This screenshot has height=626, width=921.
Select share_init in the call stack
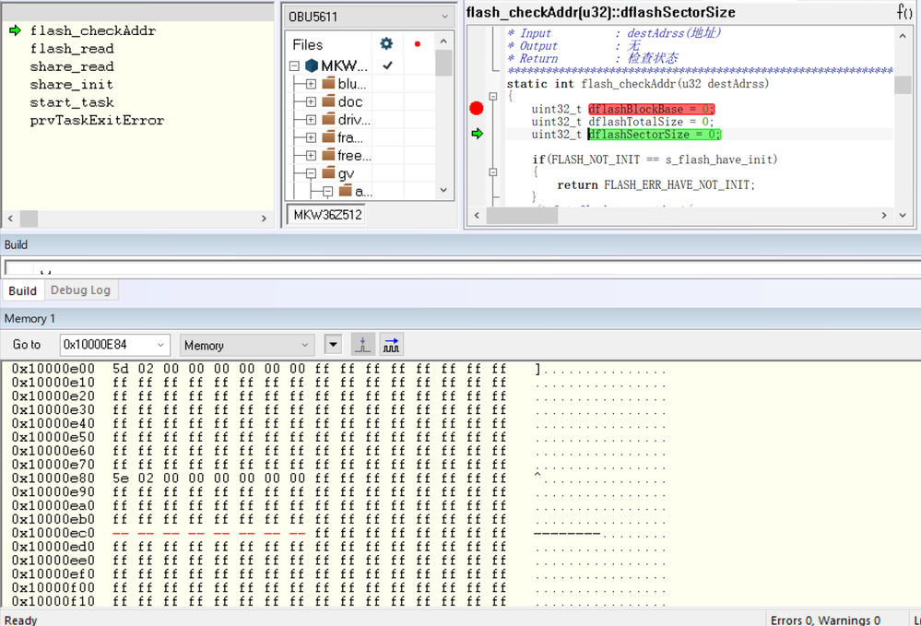pos(71,84)
